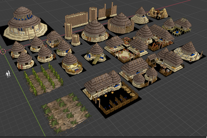Select the pair of small cream tent huts
Viewport: 207px width, 138px height.
(x=157, y=12)
